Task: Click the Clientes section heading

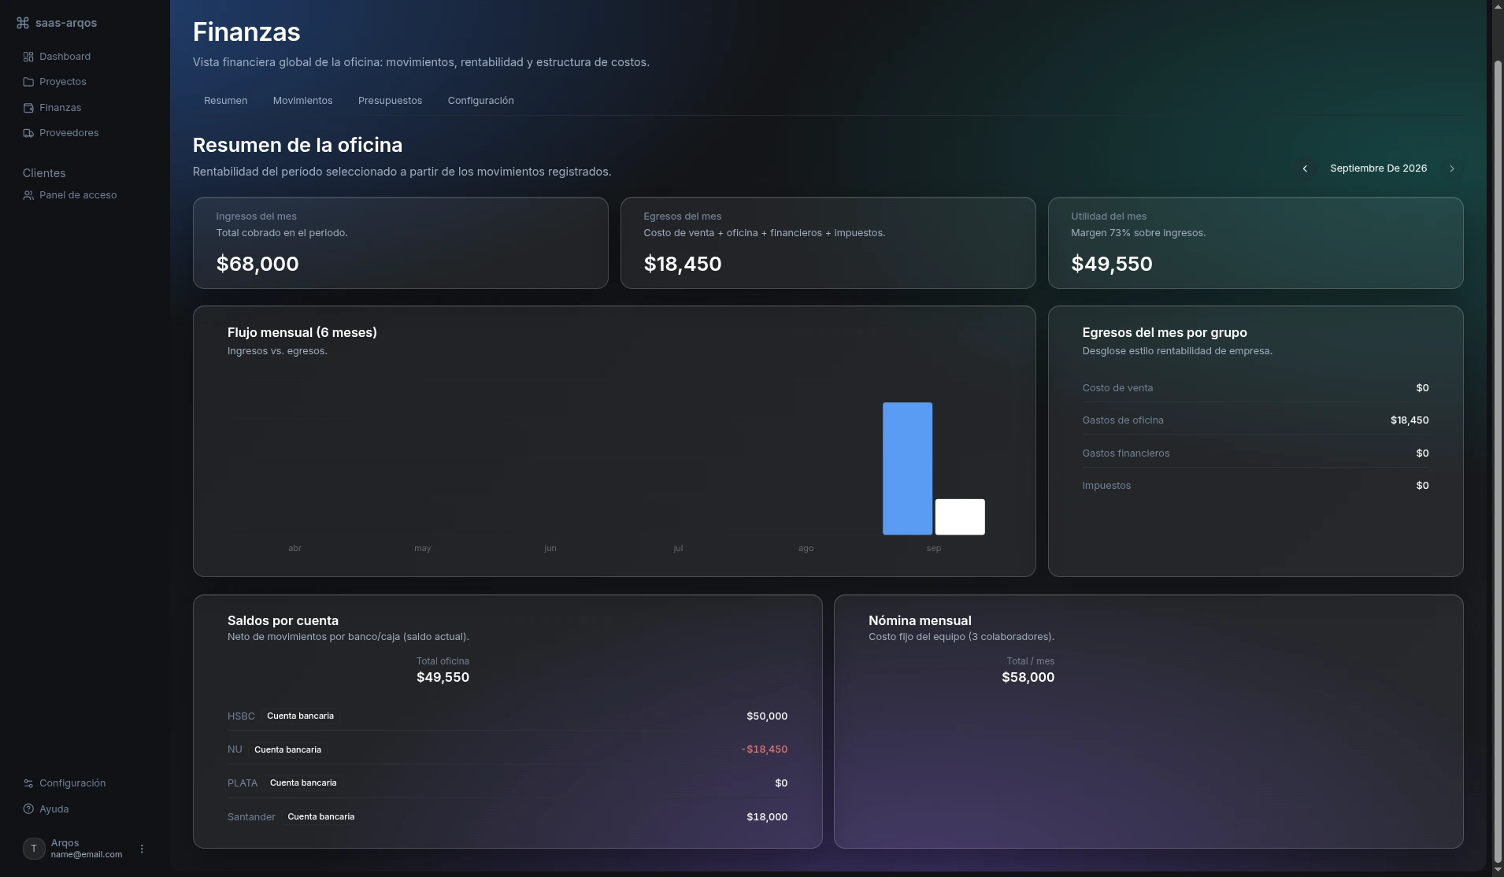Action: click(x=44, y=173)
